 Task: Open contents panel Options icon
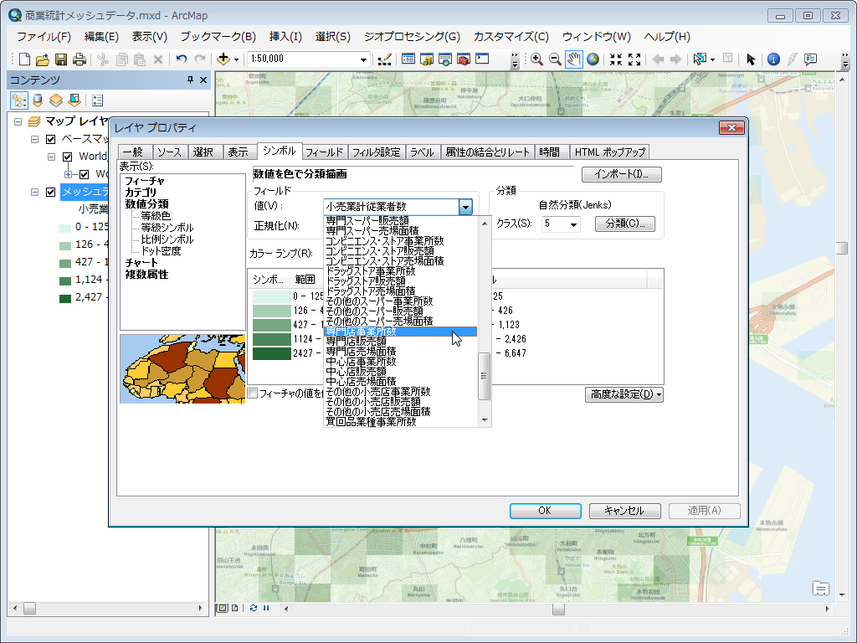(97, 100)
